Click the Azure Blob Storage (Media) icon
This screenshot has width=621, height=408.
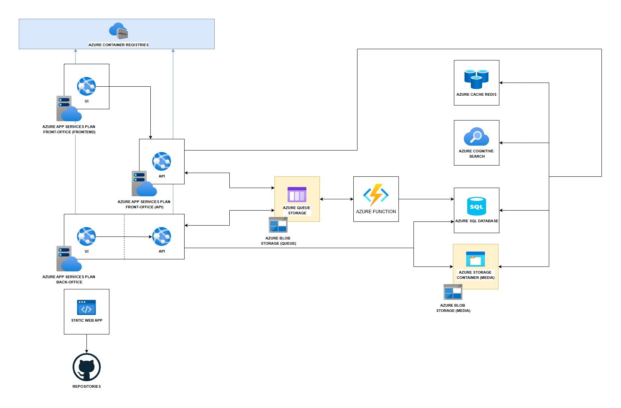point(453,292)
